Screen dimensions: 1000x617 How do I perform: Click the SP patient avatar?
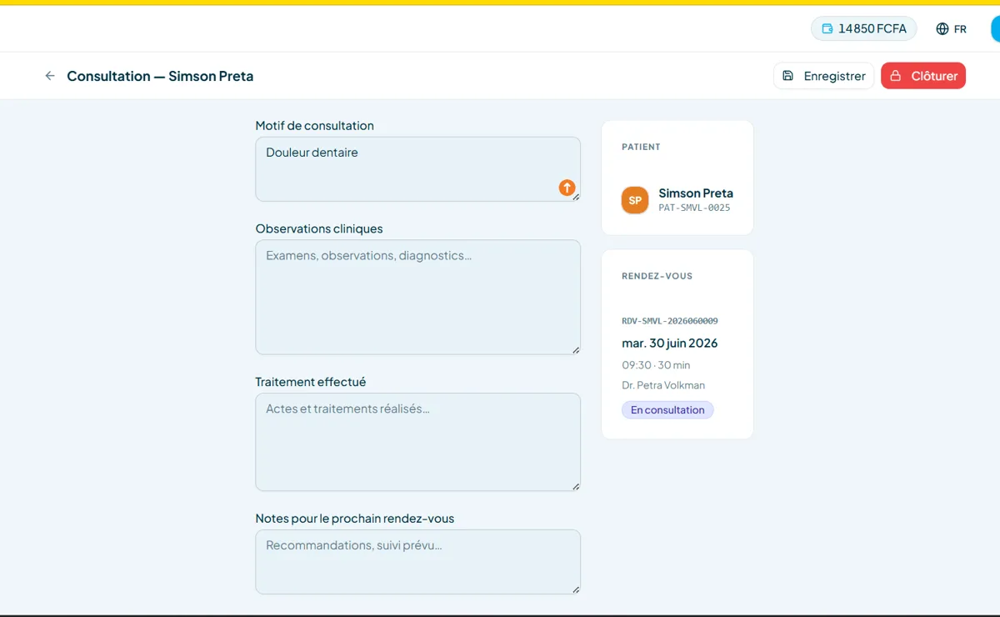point(635,200)
